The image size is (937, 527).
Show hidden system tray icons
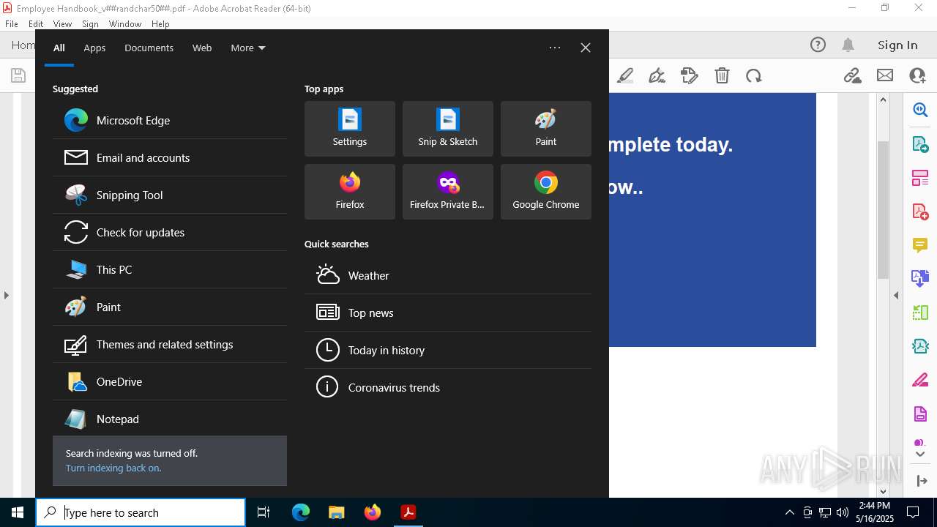point(789,512)
